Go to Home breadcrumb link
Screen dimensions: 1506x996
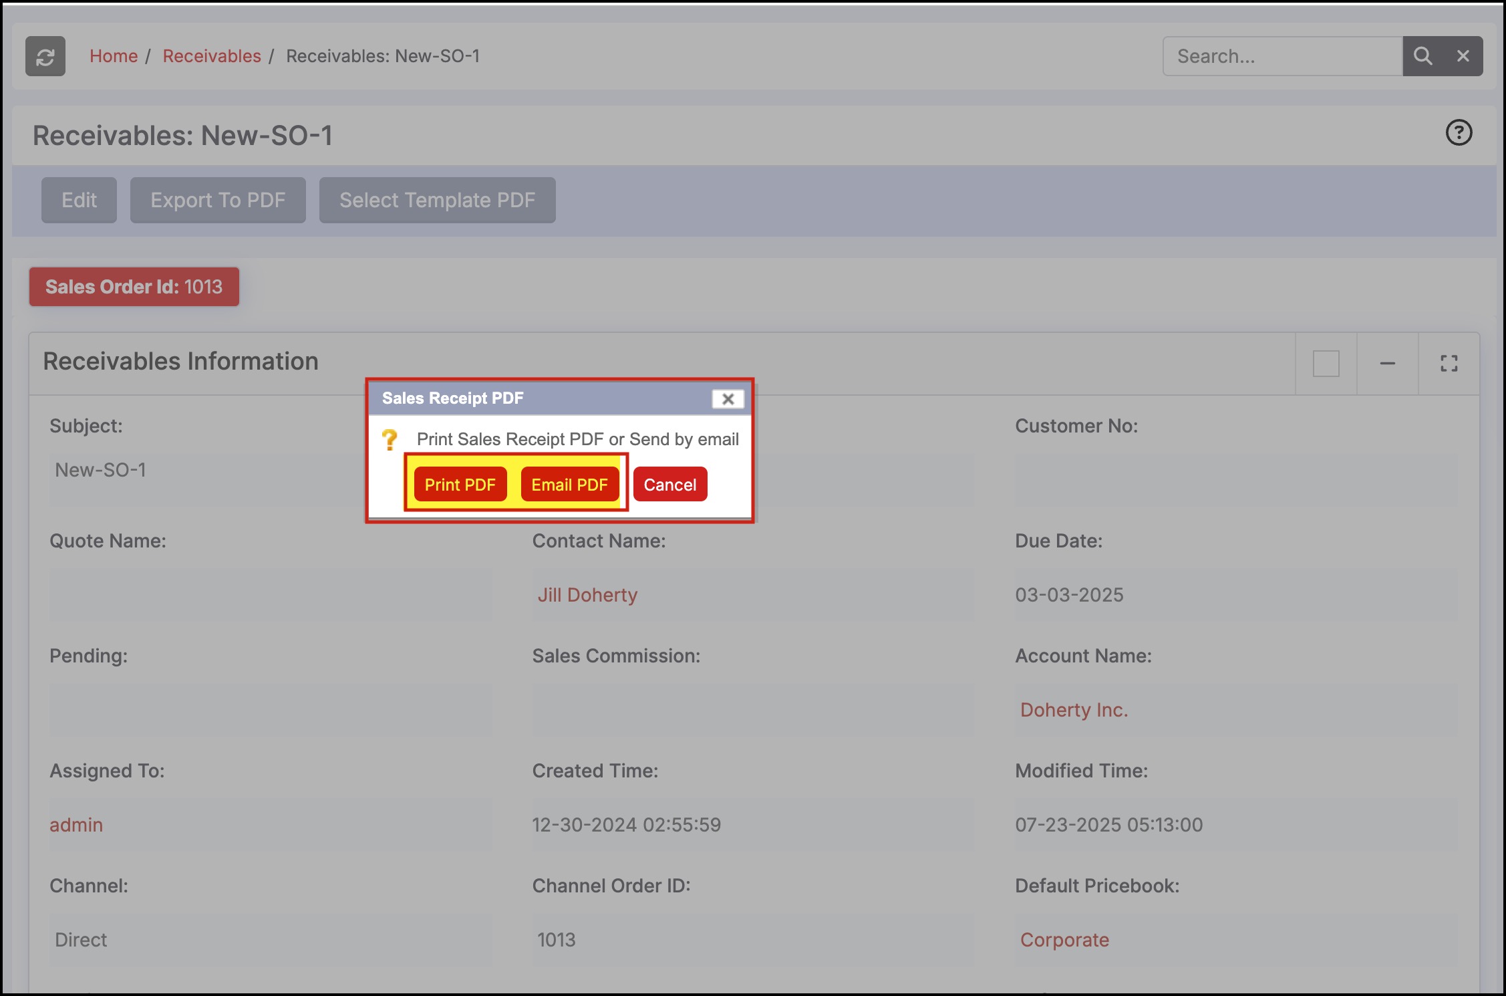click(x=114, y=56)
